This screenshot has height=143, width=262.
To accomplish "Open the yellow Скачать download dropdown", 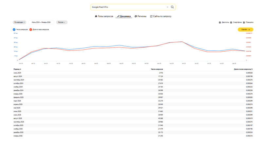I will click(245, 29).
